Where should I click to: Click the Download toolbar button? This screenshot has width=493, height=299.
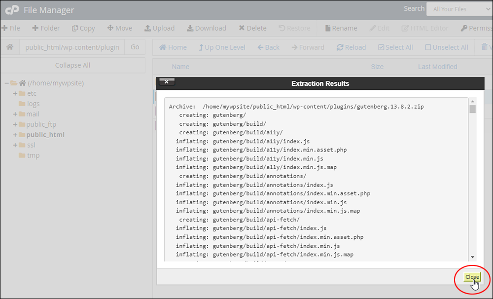click(206, 28)
